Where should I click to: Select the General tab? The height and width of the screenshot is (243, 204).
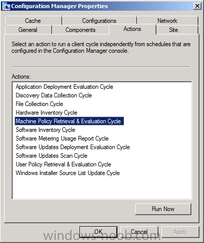tap(28, 30)
